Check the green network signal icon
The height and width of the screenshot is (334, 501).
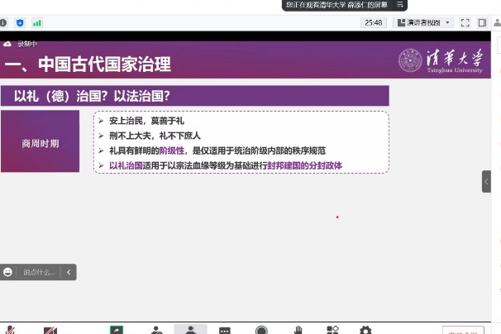36,22
